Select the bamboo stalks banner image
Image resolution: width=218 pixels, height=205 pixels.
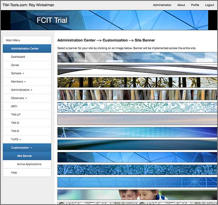coord(137,95)
